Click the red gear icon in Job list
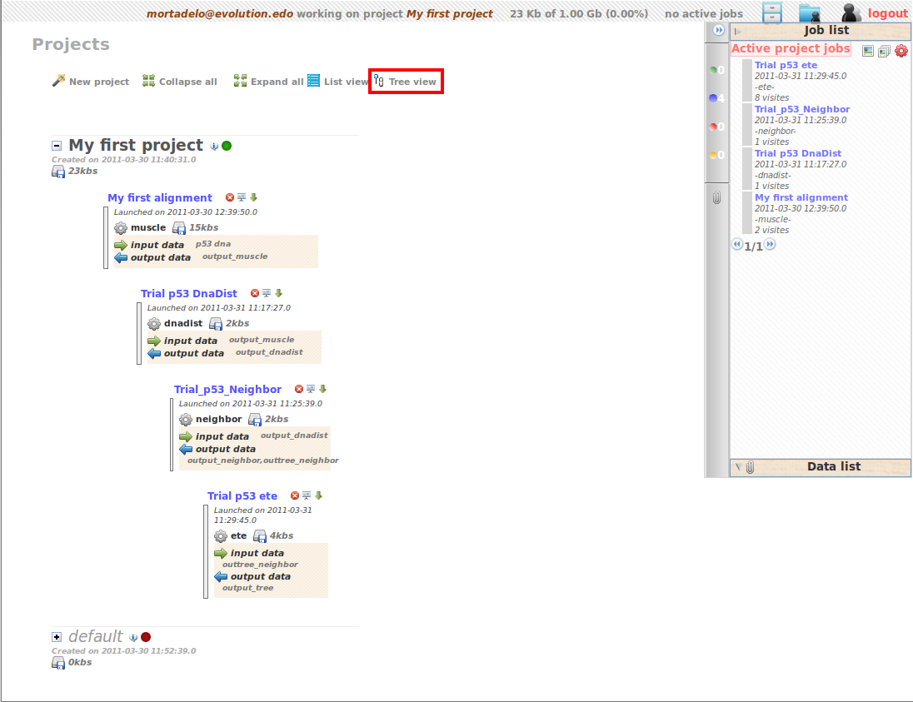The width and height of the screenshot is (913, 702). pos(901,51)
